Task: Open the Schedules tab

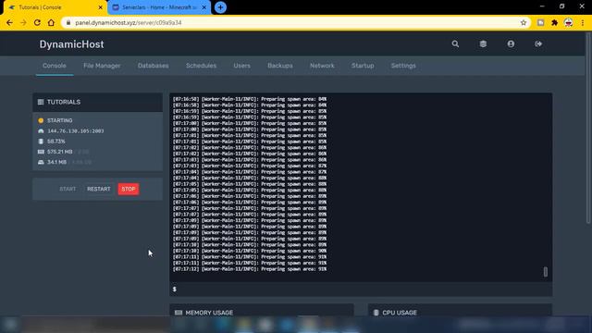Action: [x=202, y=66]
